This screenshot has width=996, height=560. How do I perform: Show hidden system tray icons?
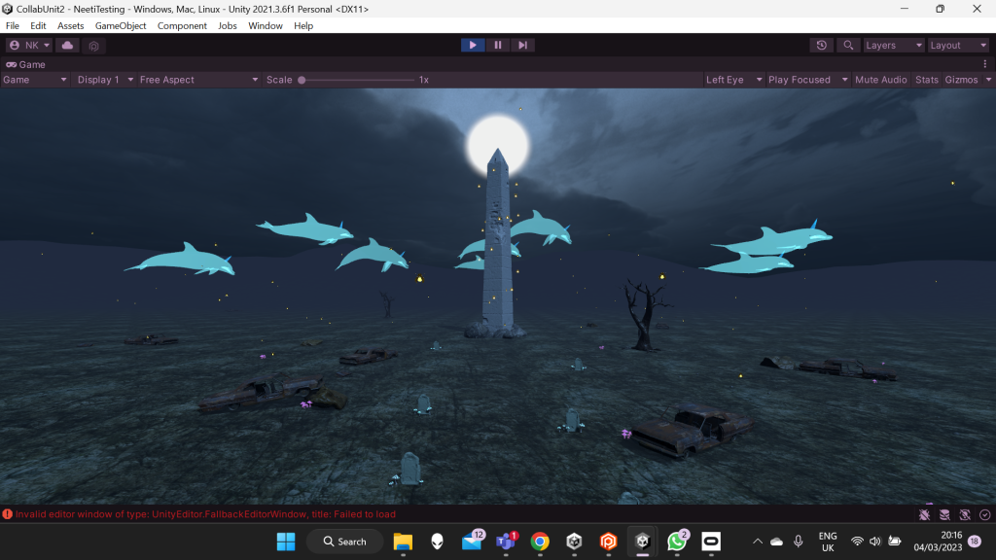[757, 542]
